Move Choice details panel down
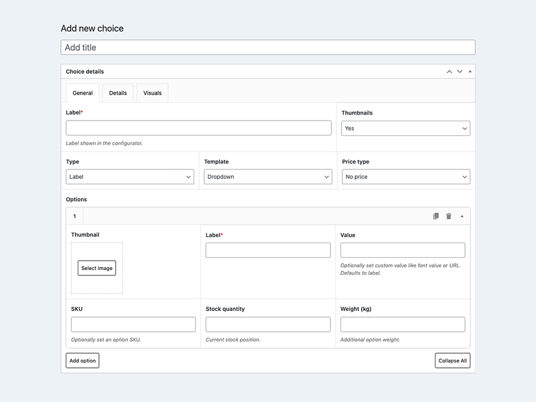Screen dimensions: 536x402 pos(460,72)
